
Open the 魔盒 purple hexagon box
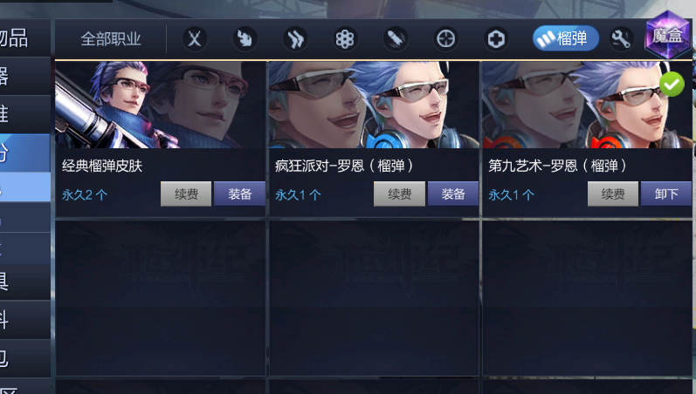pos(667,36)
